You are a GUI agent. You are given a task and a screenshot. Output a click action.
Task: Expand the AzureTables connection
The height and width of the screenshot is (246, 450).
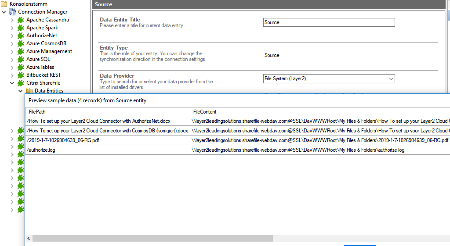12,67
